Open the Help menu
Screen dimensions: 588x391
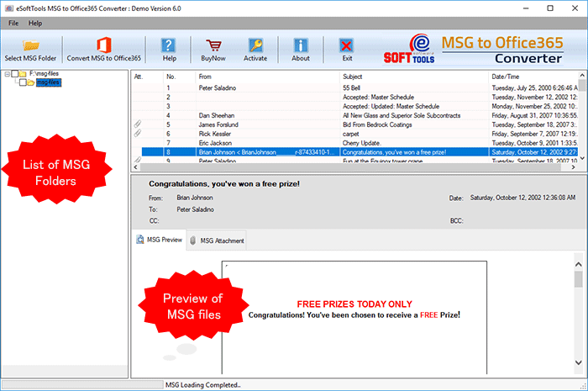35,24
